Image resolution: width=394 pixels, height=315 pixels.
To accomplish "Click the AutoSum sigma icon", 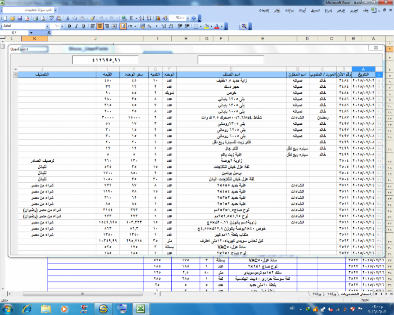I will point(131,18).
